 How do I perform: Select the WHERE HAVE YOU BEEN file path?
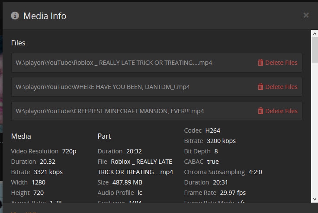point(103,87)
